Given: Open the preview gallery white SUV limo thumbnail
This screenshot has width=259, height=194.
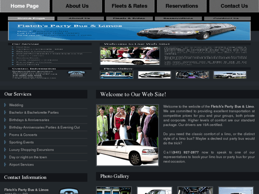Looking at the screenshot, I should [230, 75].
